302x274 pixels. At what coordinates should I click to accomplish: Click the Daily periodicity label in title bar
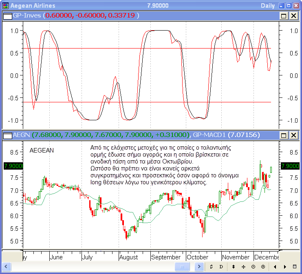point(267,6)
